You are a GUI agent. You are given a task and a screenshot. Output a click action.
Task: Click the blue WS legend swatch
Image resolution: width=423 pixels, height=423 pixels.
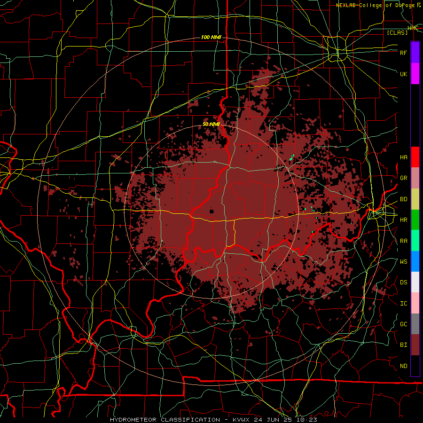coord(415,261)
